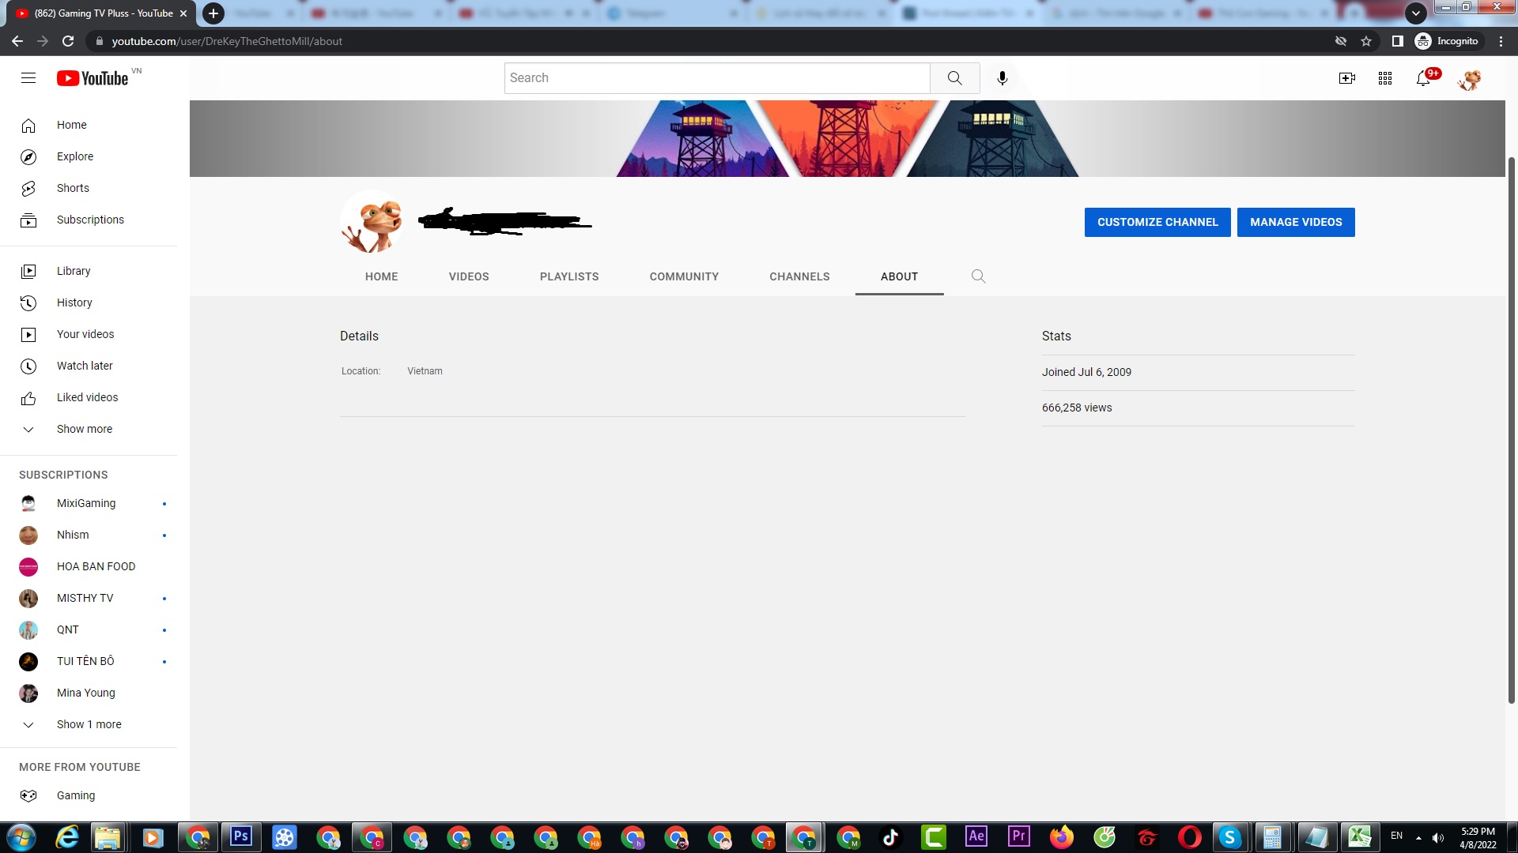Click the channel search magnifier icon
The height and width of the screenshot is (853, 1518).
point(978,276)
